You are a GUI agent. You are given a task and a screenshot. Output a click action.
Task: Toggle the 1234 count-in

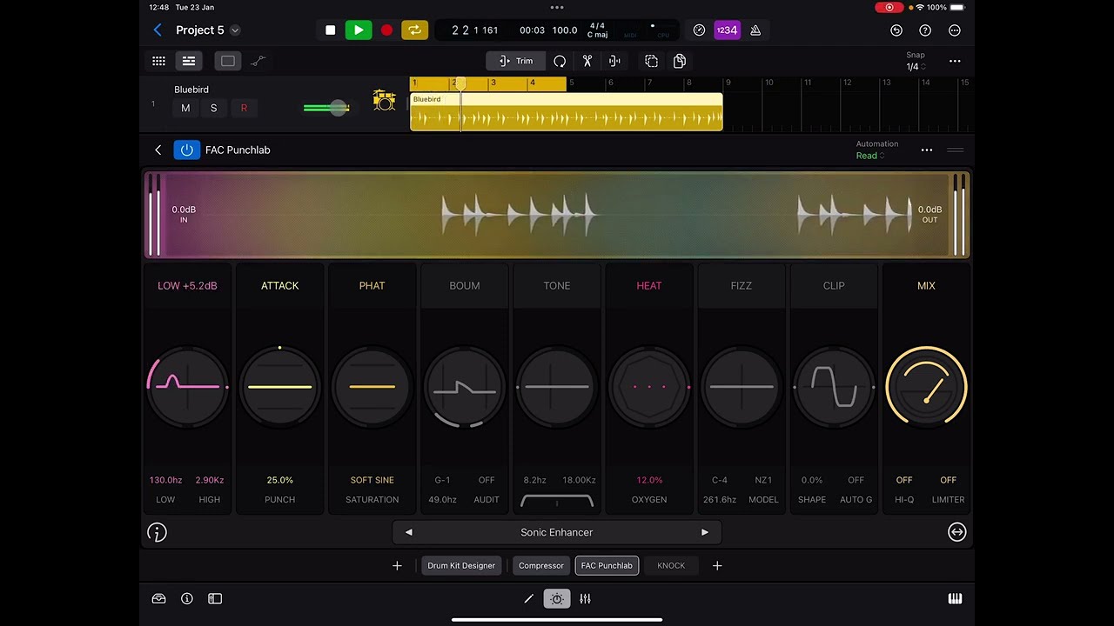[727, 30]
